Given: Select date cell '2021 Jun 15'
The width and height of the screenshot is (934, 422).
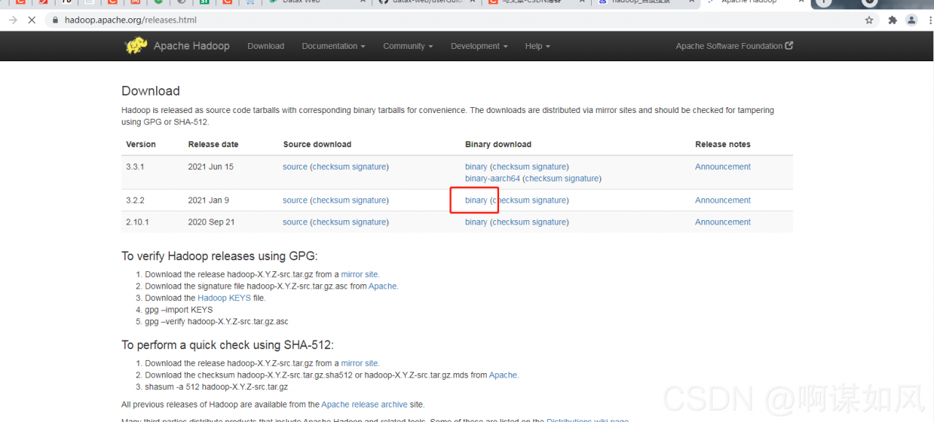Looking at the screenshot, I should coord(211,167).
